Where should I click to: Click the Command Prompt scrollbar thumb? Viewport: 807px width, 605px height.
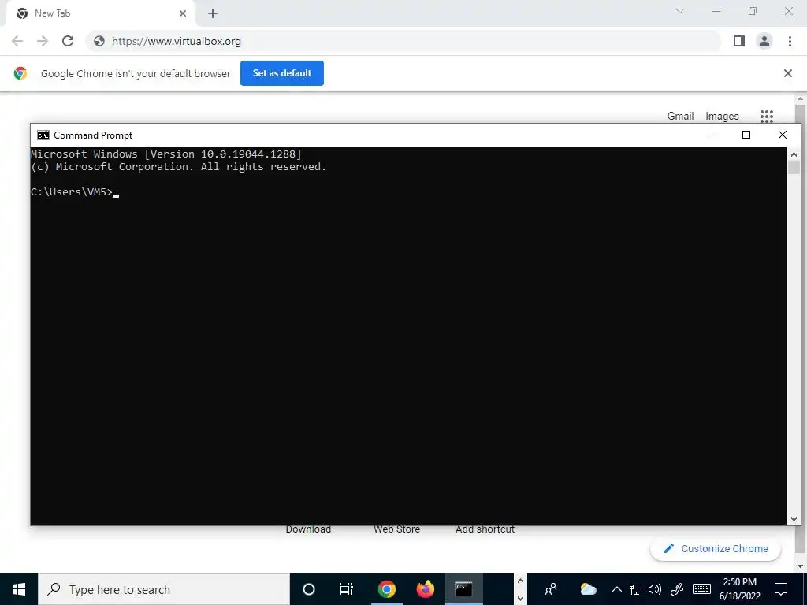[793, 167]
